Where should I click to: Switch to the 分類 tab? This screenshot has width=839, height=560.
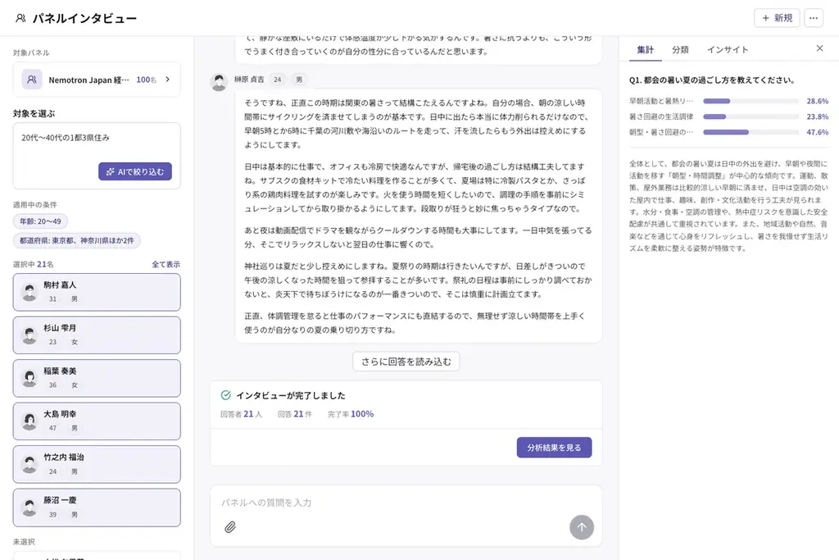680,50
